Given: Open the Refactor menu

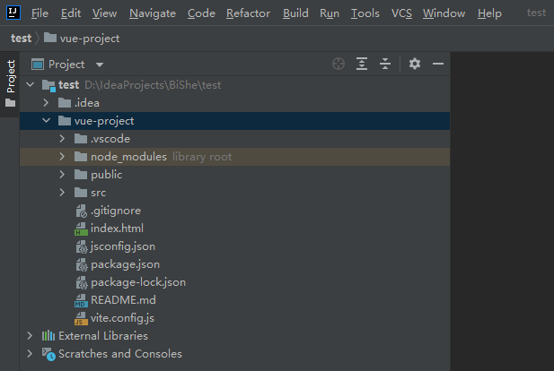Looking at the screenshot, I should (248, 13).
